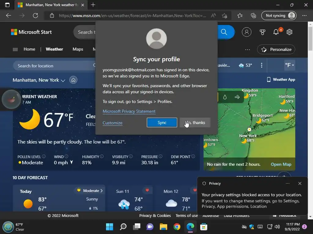The width and height of the screenshot is (313, 234).
Task: Open the clock showing 11:17 PM
Action: click(x=293, y=227)
